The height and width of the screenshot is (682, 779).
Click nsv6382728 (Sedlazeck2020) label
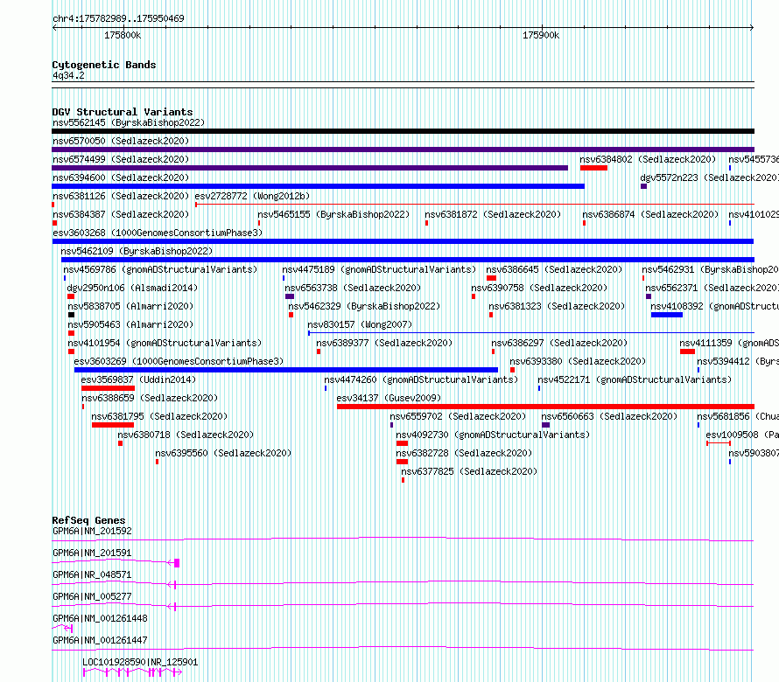(x=464, y=453)
